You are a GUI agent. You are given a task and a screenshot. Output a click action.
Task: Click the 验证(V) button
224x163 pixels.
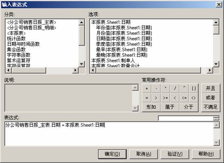[175, 154]
